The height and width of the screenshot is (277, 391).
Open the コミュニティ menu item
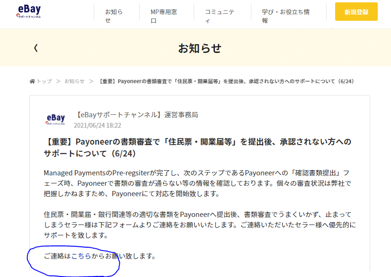point(220,16)
